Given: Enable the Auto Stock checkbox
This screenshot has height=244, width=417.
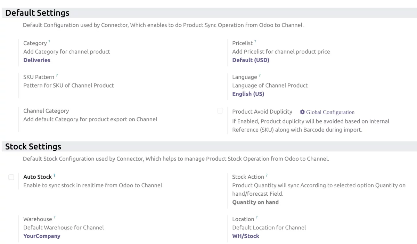Looking at the screenshot, I should pyautogui.click(x=11, y=177).
